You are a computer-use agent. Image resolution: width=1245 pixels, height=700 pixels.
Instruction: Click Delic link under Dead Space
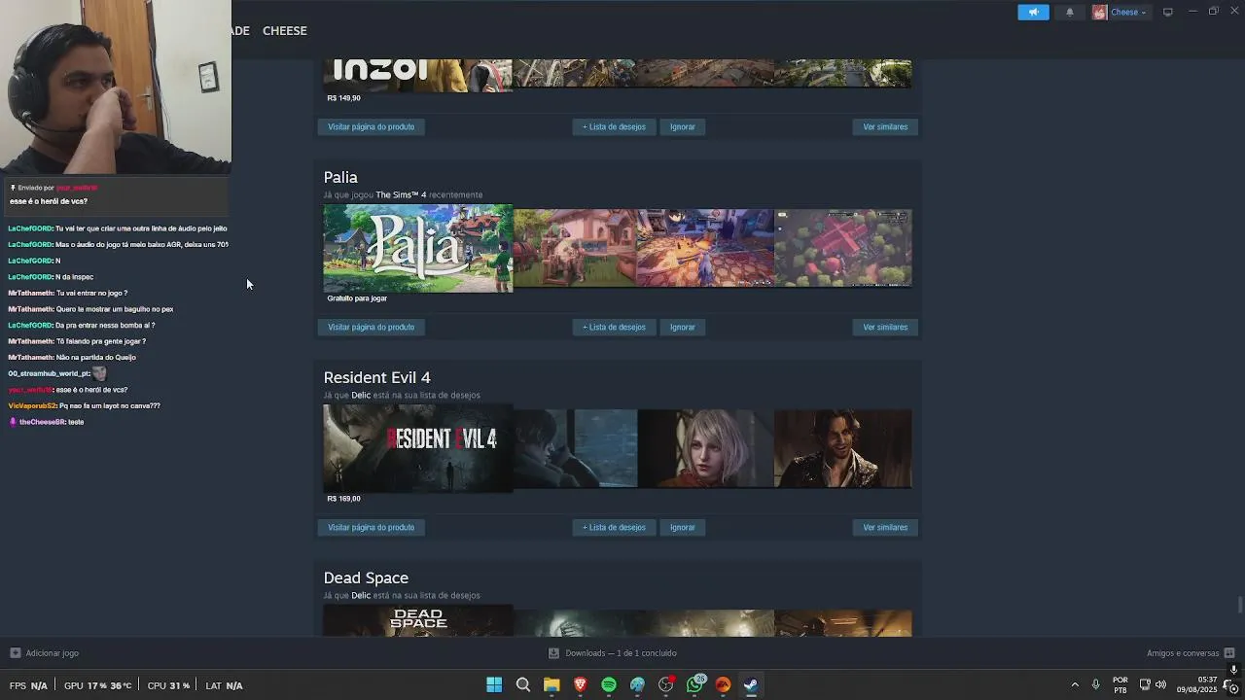pyautogui.click(x=361, y=595)
